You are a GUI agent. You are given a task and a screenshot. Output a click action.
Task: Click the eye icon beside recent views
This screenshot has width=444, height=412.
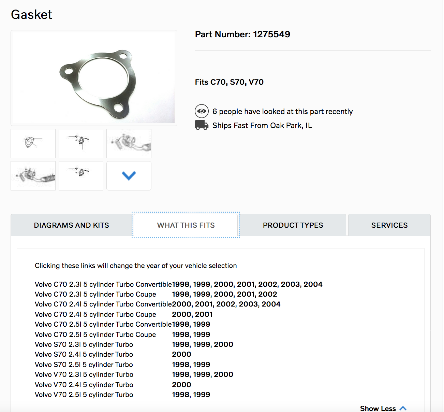202,111
